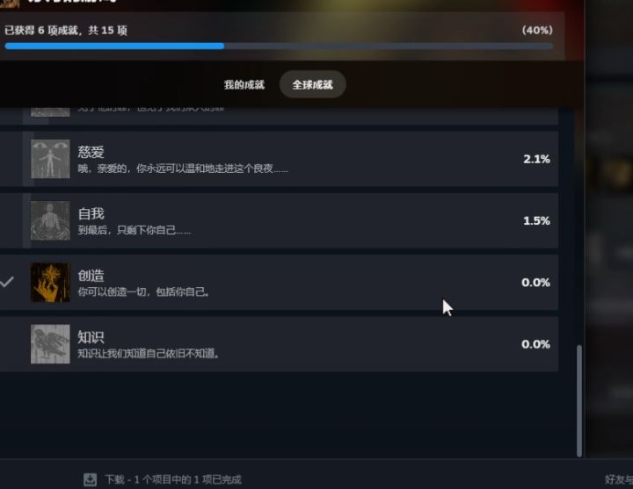Click the 知识 achievement title
The width and height of the screenshot is (633, 489).
[91, 337]
